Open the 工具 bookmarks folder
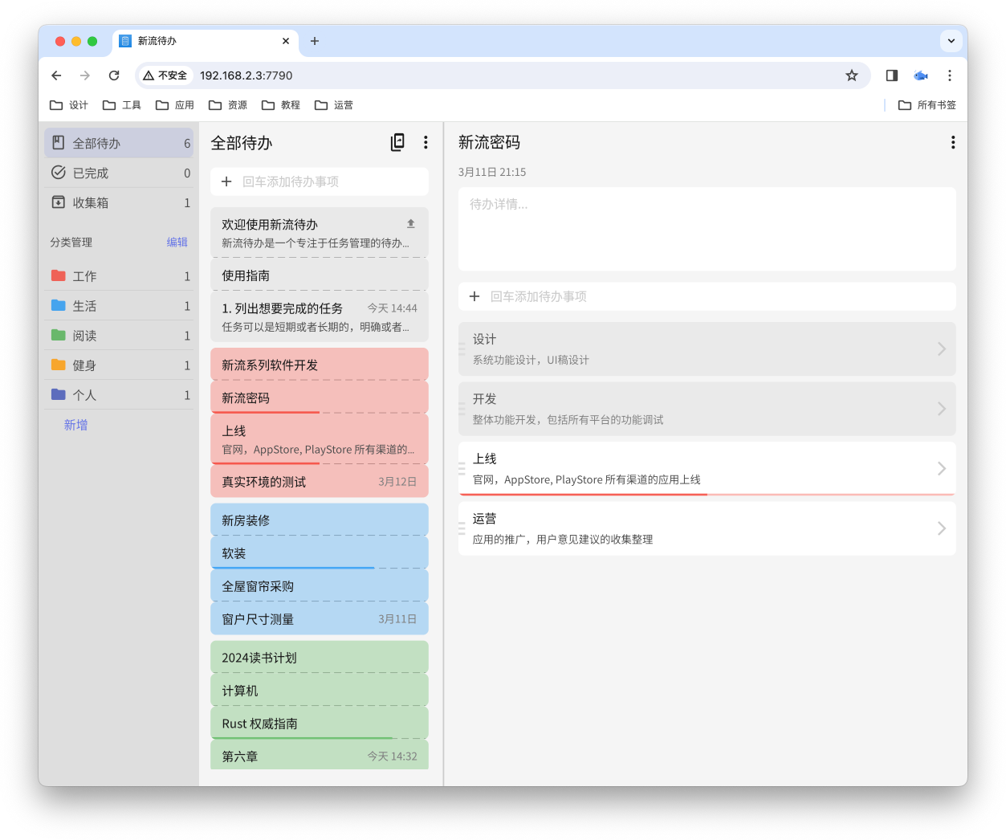 [x=122, y=105]
